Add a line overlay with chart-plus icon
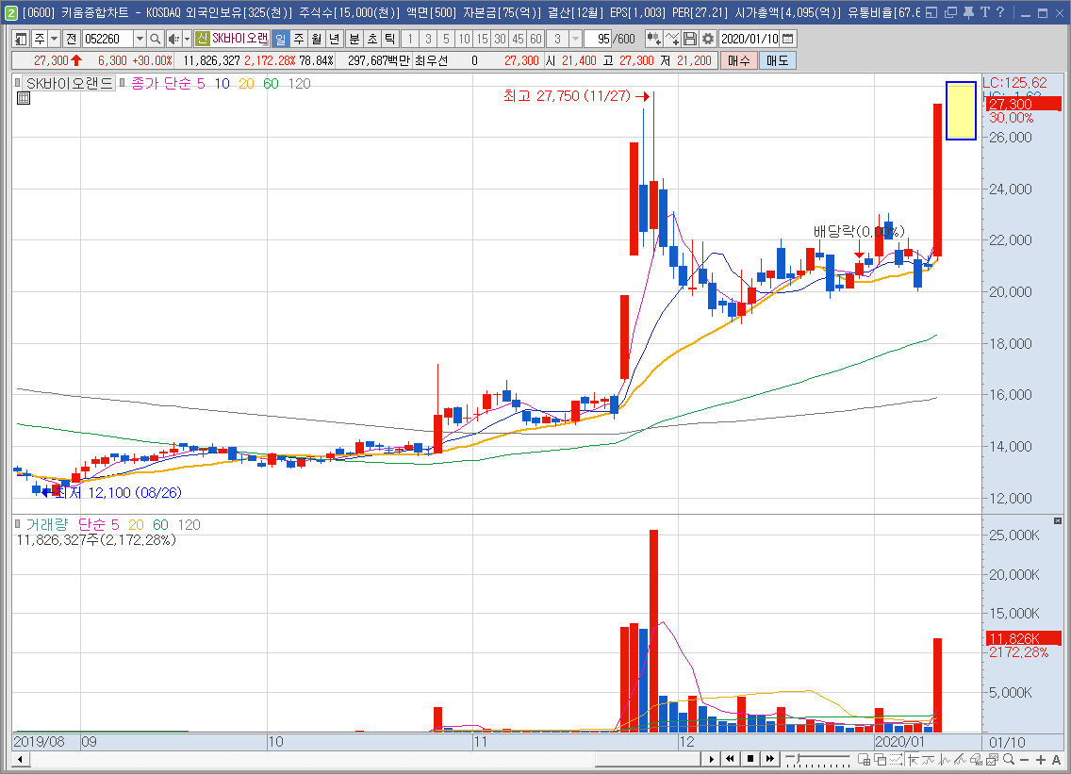Viewport: 1071px width, 774px height. tap(672, 39)
